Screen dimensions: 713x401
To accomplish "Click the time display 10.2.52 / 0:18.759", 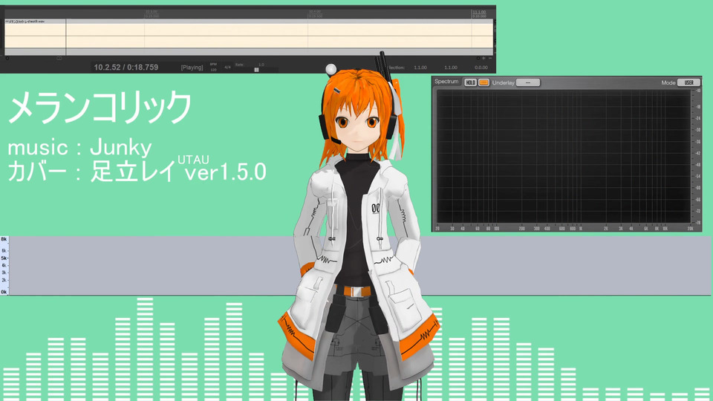I will click(126, 68).
